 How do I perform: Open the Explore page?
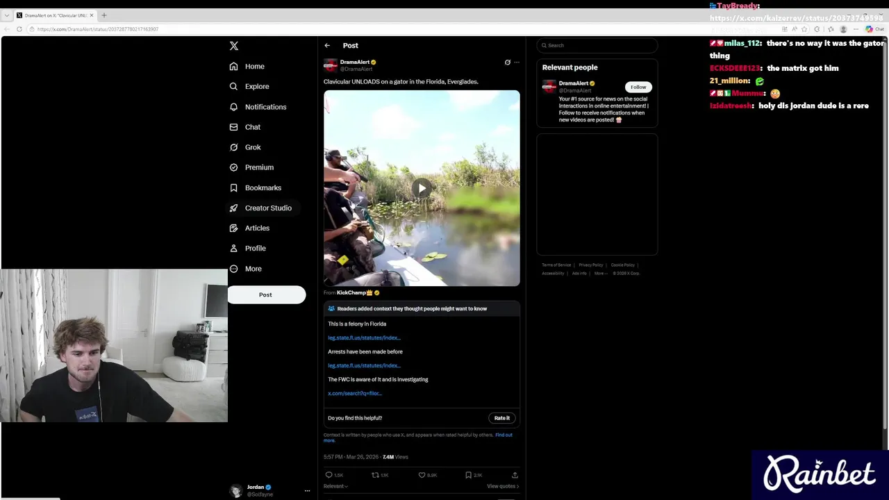249,87
